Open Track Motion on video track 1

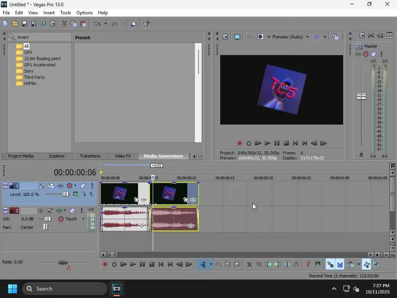51,186
